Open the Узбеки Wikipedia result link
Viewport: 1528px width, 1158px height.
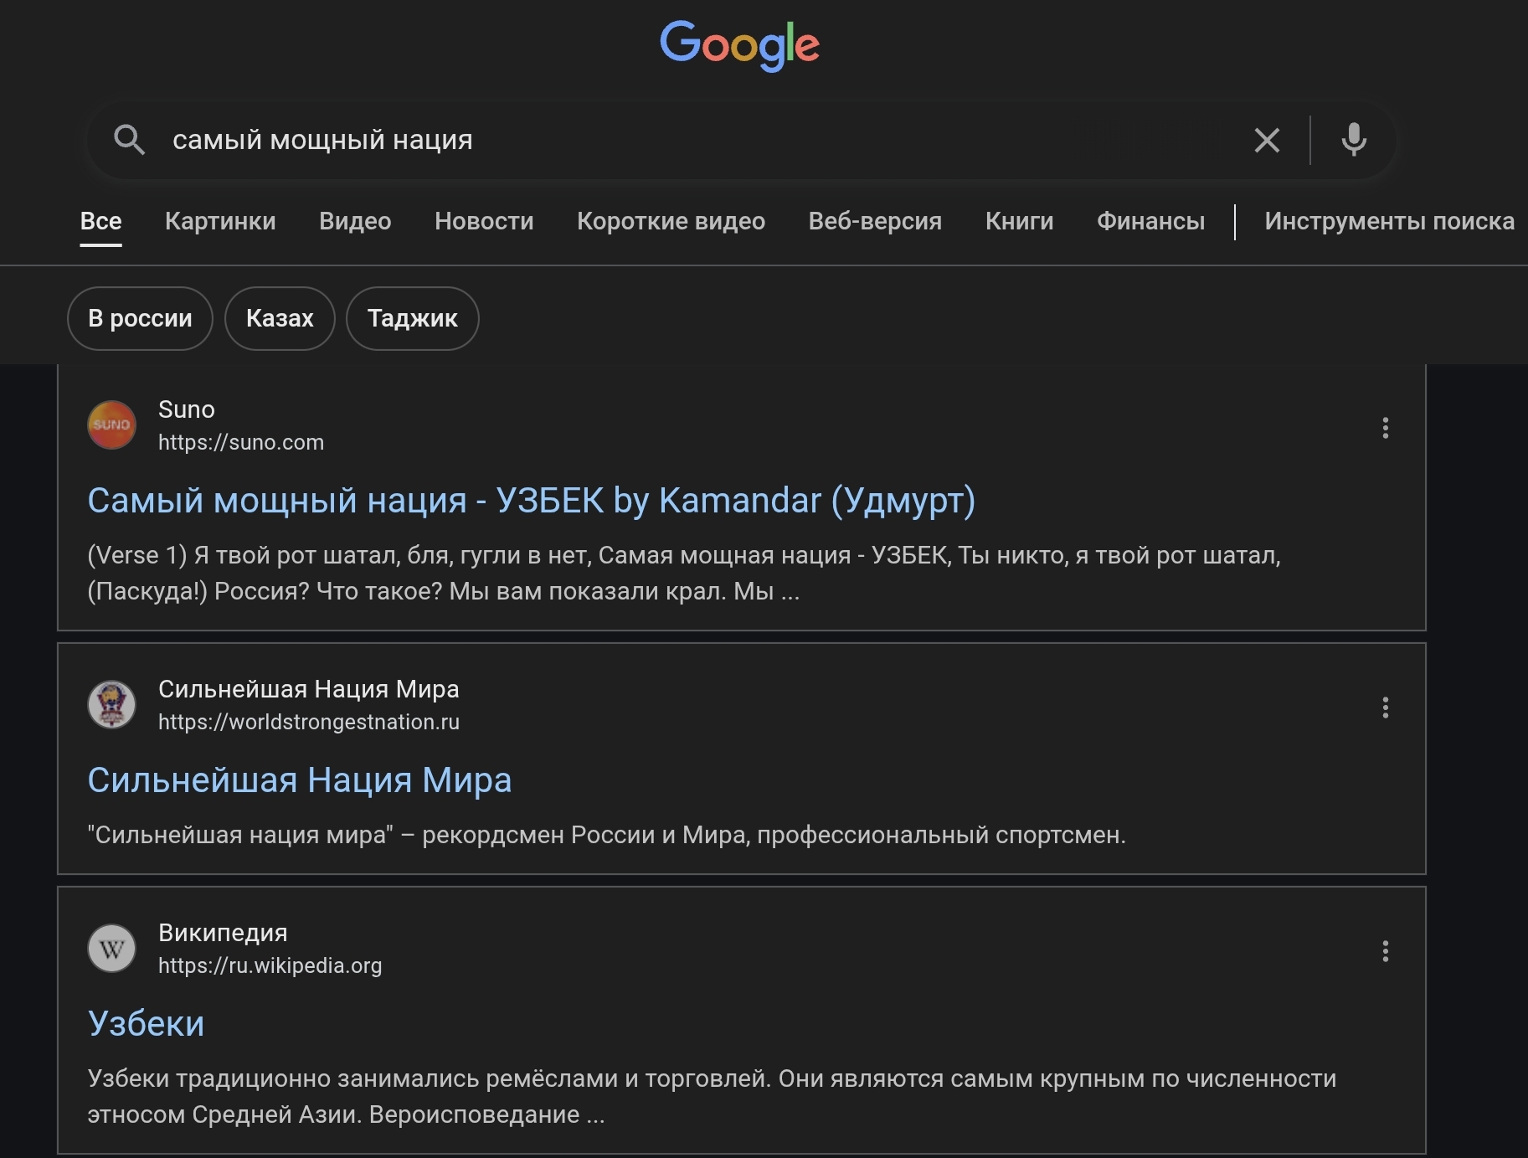[147, 1023]
